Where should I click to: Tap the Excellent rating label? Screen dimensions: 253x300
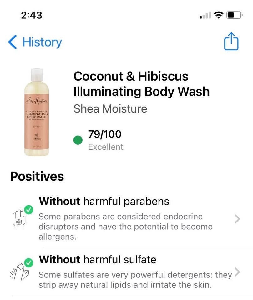point(106,147)
